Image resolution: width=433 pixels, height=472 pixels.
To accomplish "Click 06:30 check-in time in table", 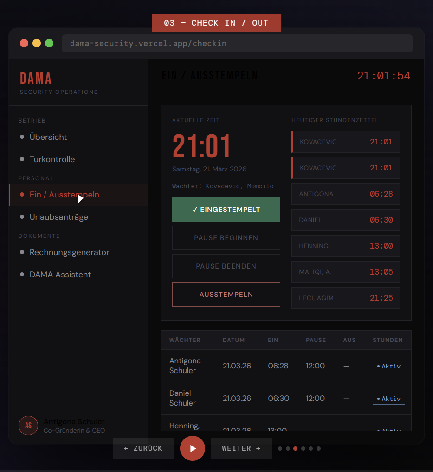I will coord(278,399).
